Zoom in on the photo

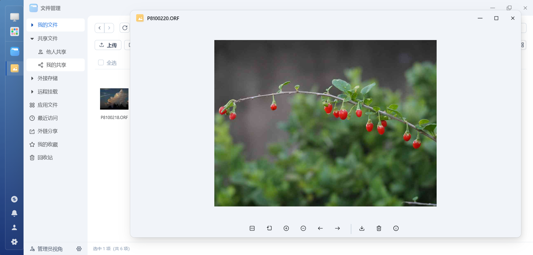click(286, 228)
